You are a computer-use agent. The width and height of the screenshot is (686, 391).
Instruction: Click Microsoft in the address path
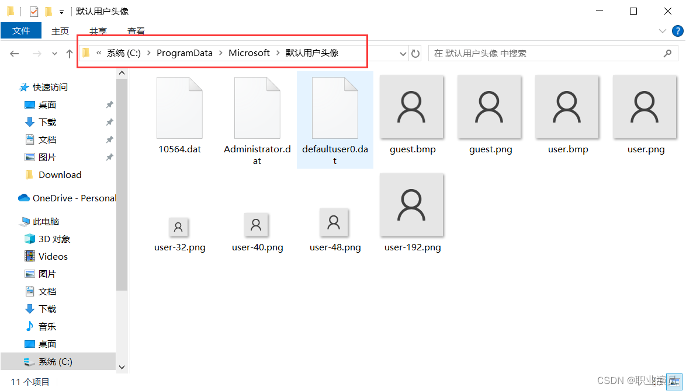[x=249, y=53]
